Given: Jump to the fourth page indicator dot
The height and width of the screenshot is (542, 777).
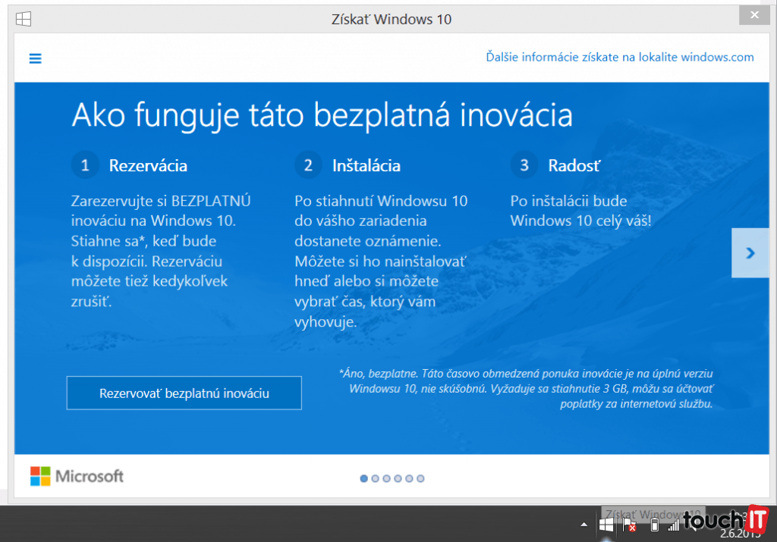Looking at the screenshot, I should tap(398, 478).
